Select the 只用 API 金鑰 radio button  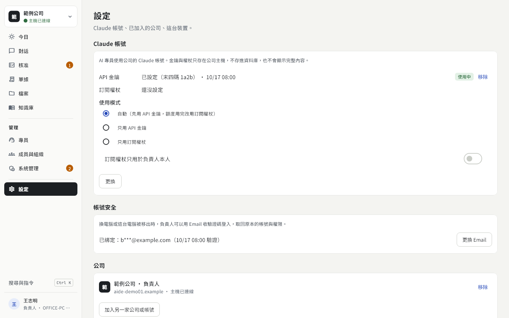tap(106, 128)
